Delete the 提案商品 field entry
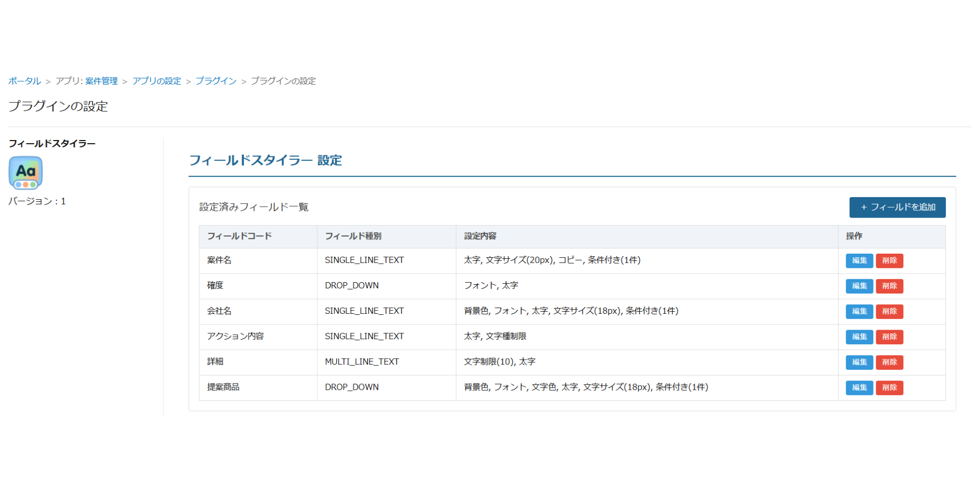The image size is (978, 489). click(x=889, y=388)
